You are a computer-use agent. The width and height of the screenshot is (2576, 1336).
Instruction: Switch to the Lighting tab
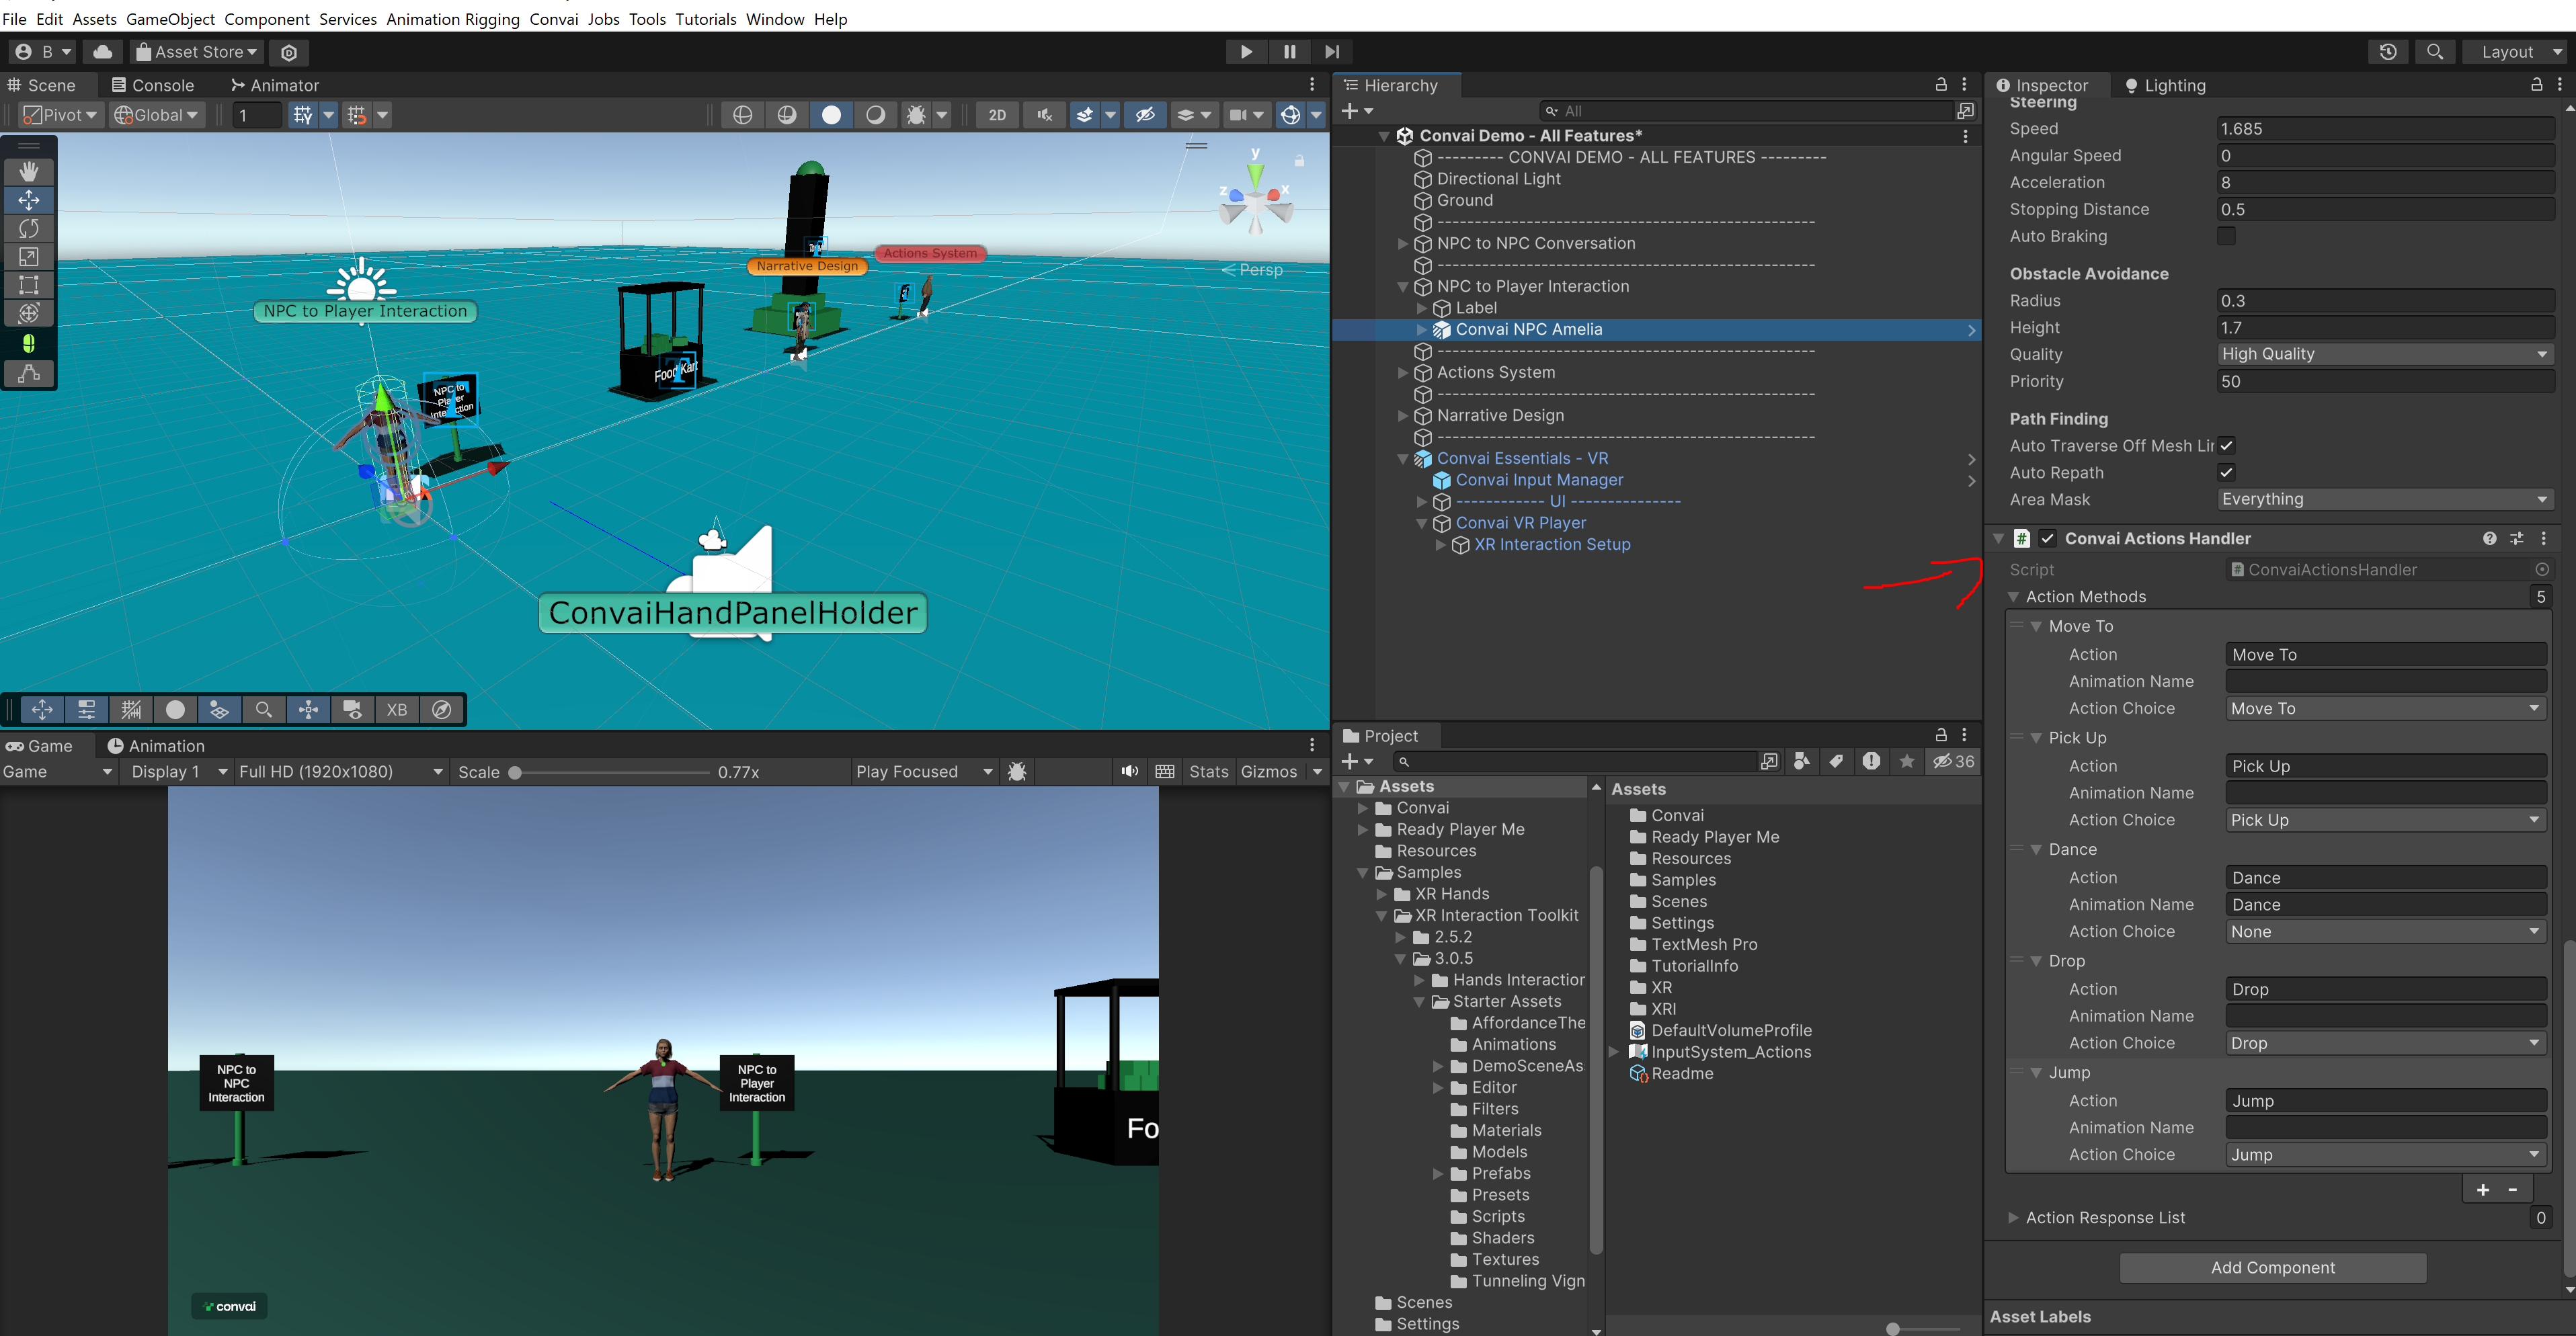2164,85
